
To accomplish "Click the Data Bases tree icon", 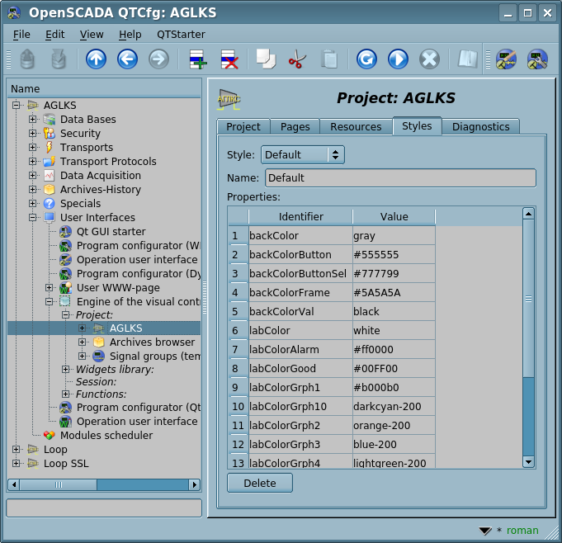I will pyautogui.click(x=50, y=120).
